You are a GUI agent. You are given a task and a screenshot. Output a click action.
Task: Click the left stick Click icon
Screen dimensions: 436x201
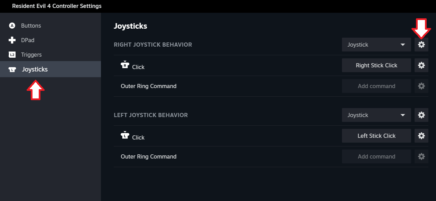tap(124, 135)
